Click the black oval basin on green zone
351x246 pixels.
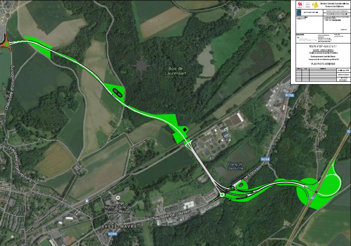point(117,92)
